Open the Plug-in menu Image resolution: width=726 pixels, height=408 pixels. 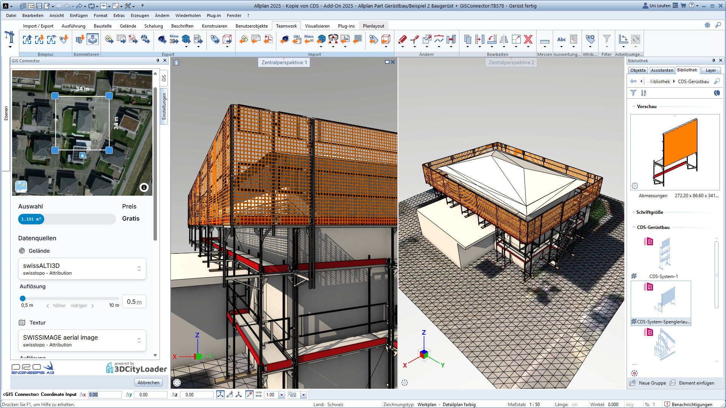coord(214,15)
